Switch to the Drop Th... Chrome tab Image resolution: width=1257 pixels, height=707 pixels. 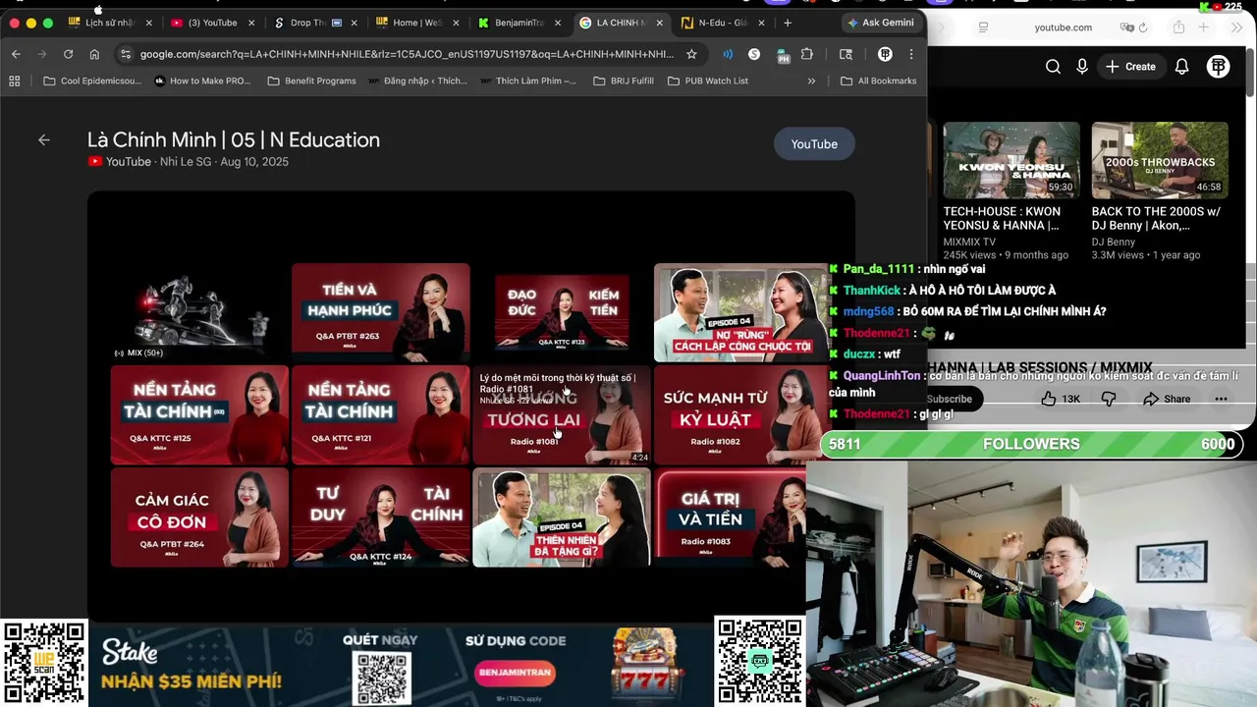coord(314,23)
